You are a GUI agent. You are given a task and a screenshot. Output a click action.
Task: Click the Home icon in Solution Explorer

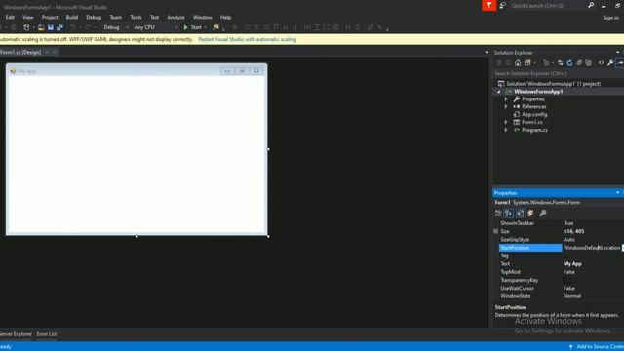518,62
